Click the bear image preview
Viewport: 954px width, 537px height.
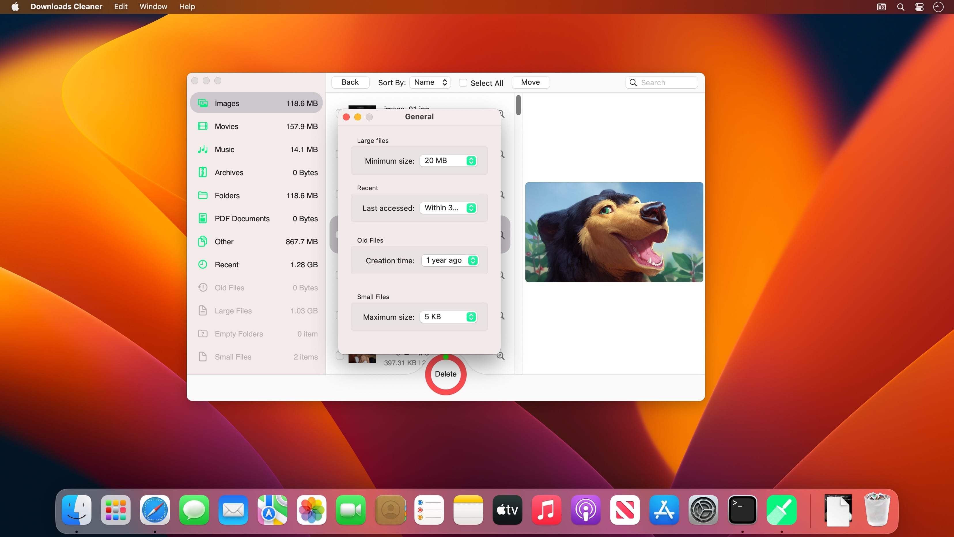pyautogui.click(x=614, y=232)
